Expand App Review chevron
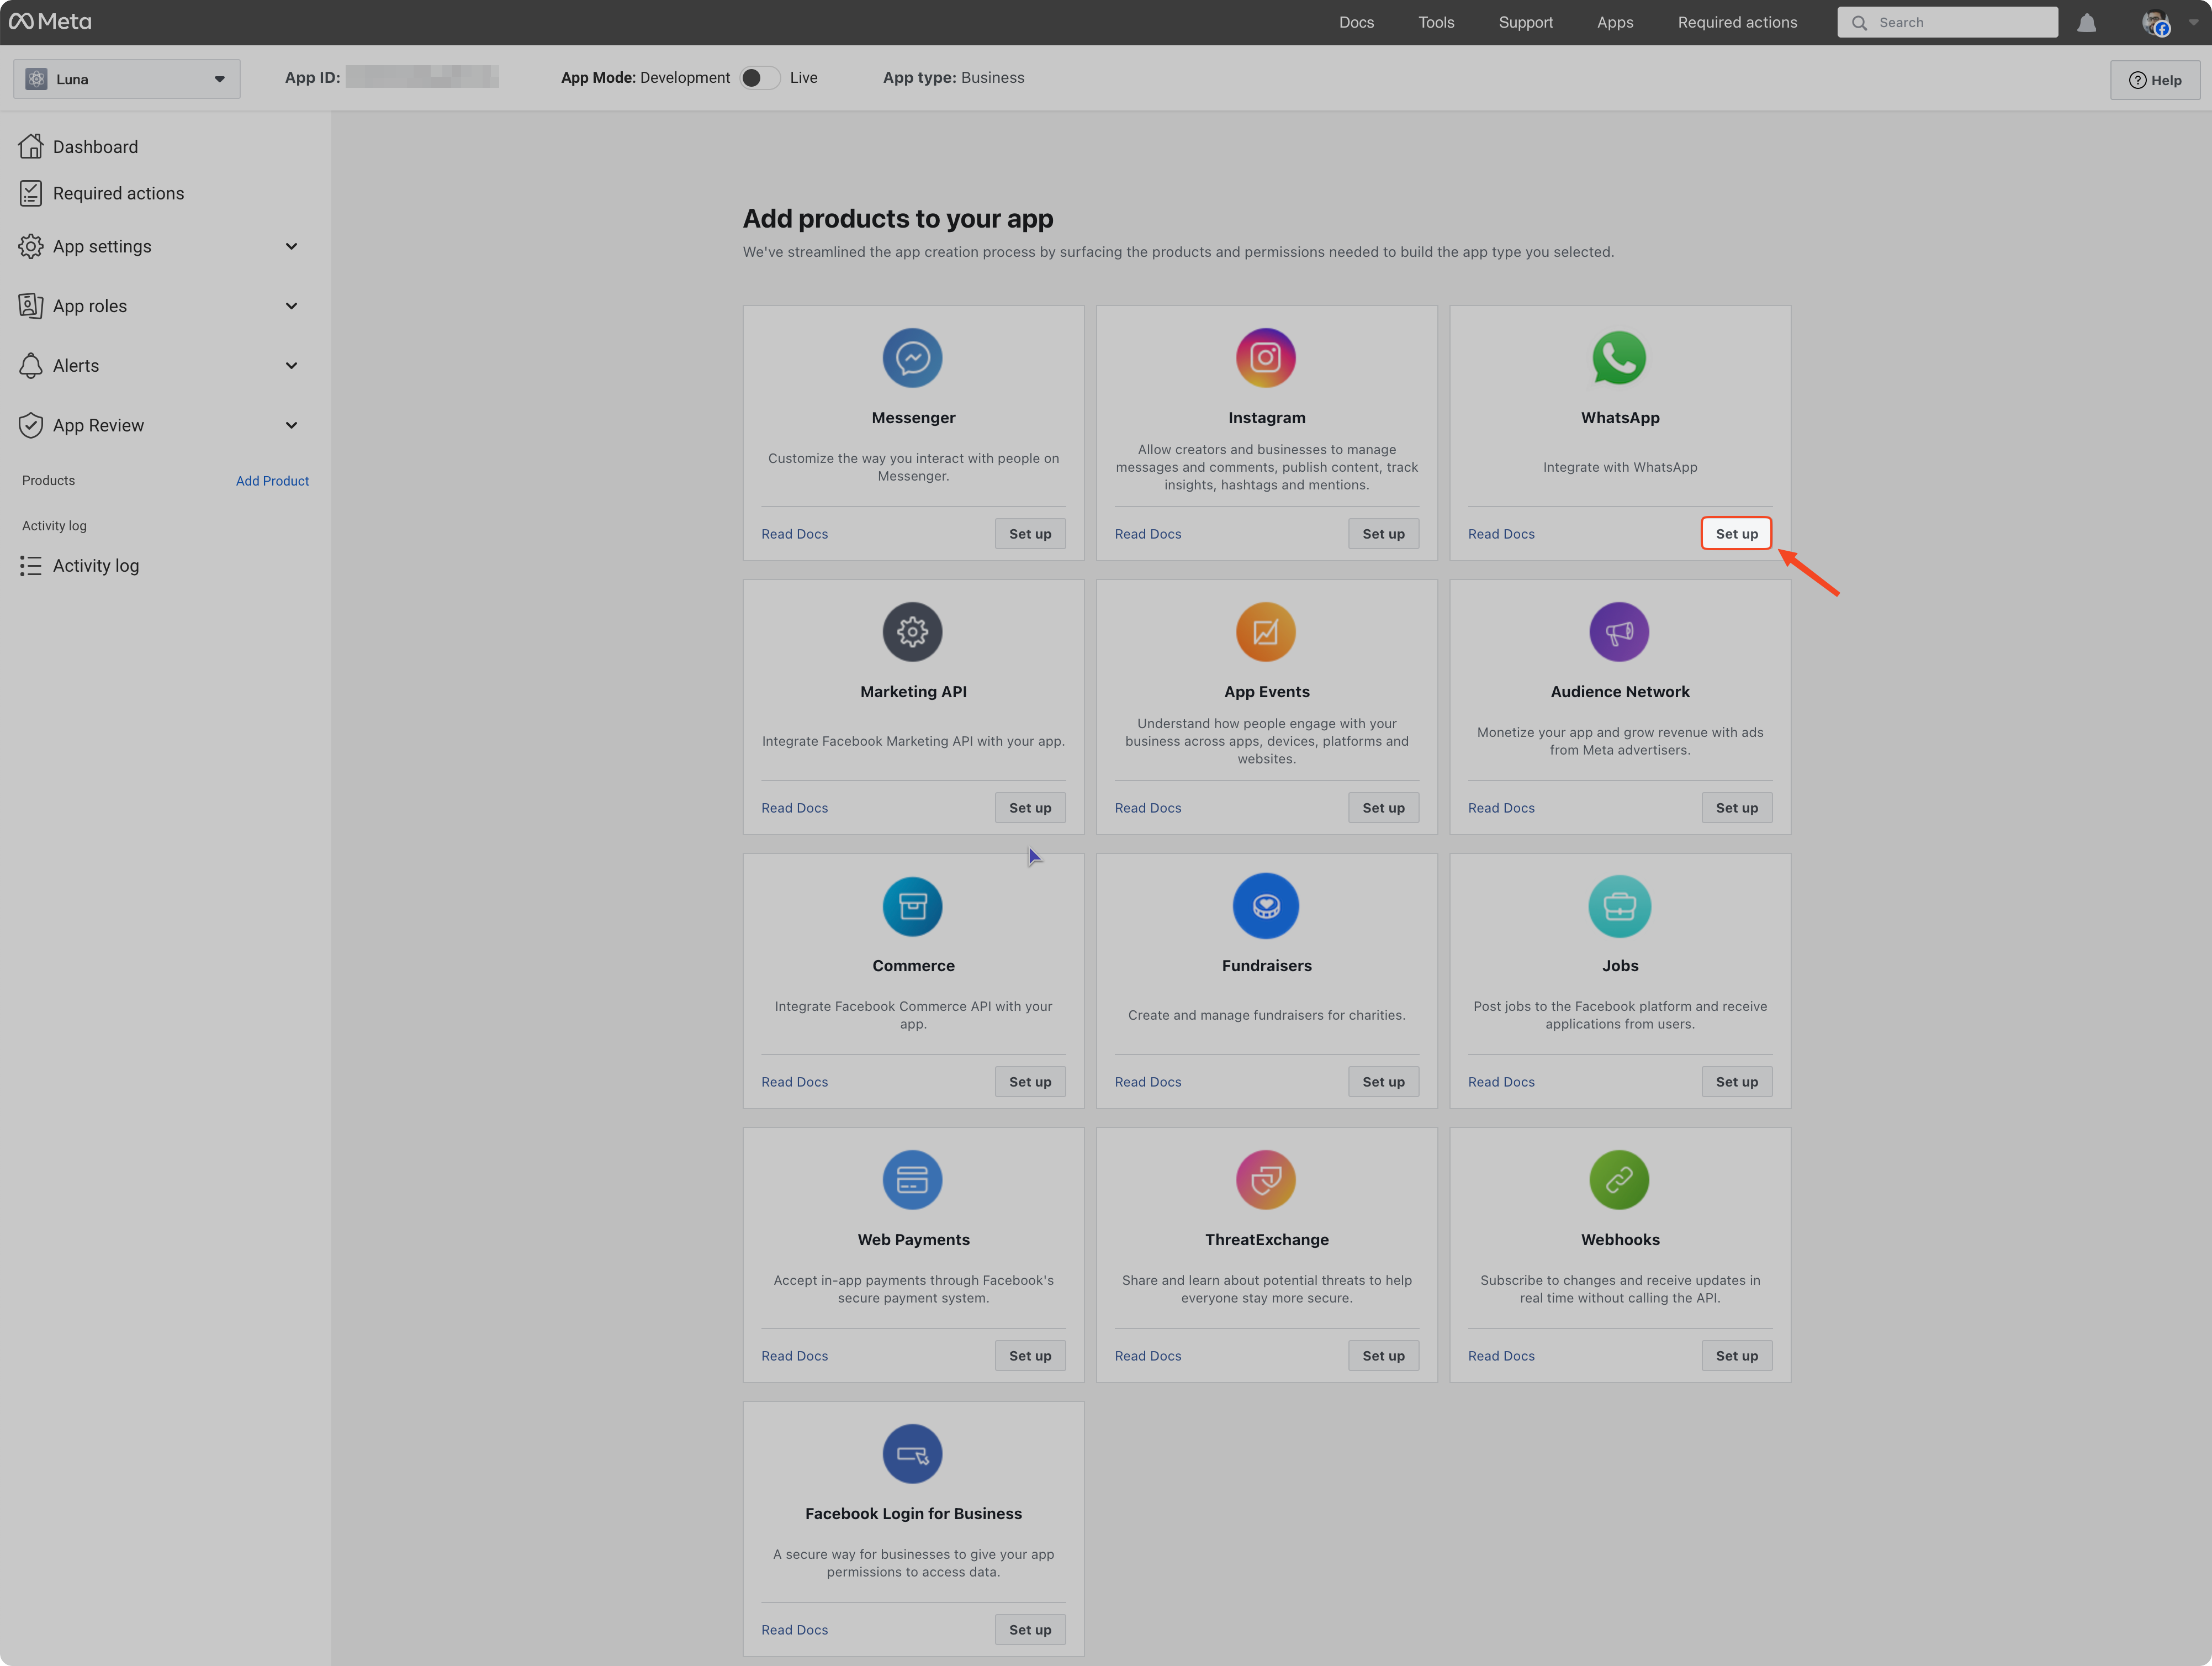 (x=291, y=425)
